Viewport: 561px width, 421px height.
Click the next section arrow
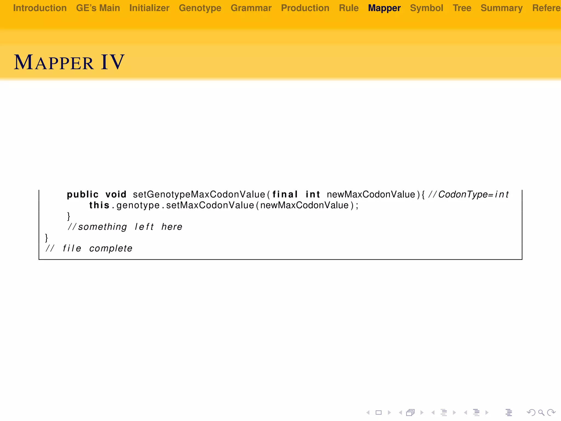pyautogui.click(x=487, y=413)
